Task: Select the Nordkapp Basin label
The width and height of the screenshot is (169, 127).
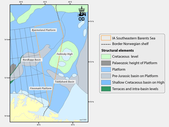Action: point(32,60)
